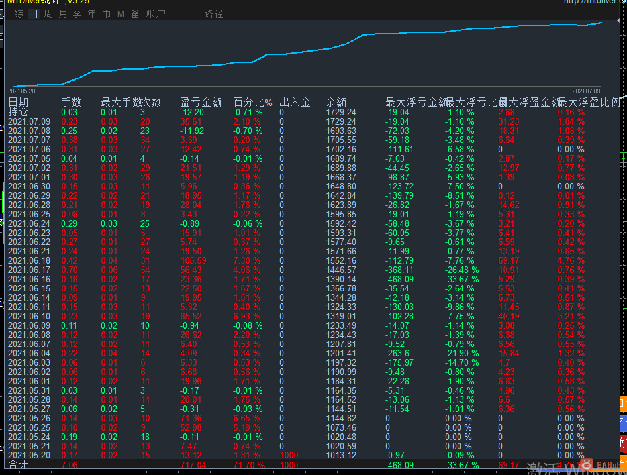Click the 85.52 profit value
Screen dimensions: 627x475
click(x=191, y=316)
